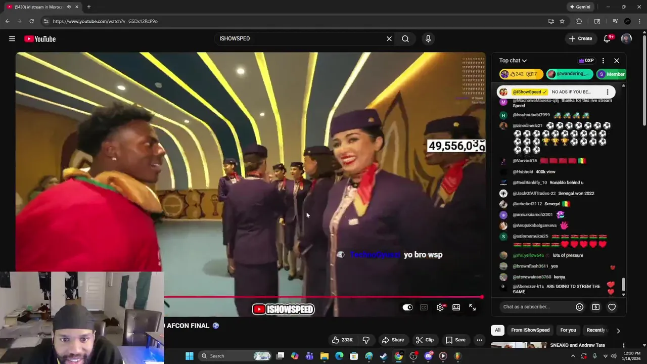Like the video with 233K thumbs up
647x364 pixels.
(x=342, y=340)
